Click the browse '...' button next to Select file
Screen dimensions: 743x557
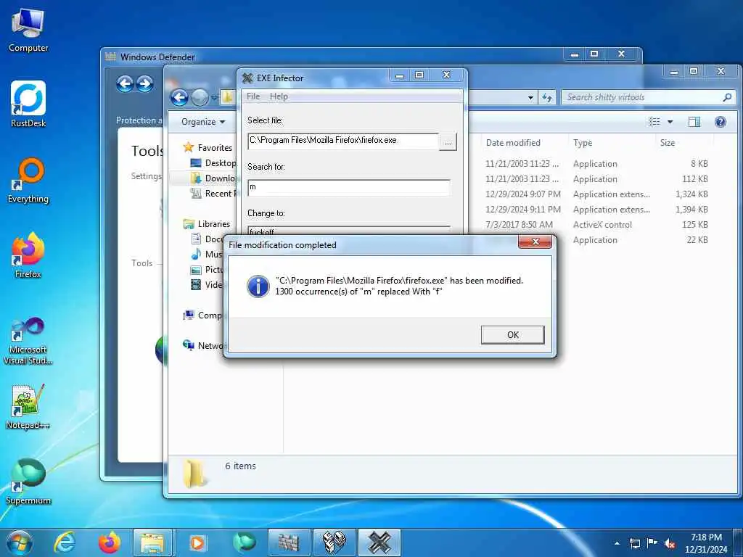coord(448,141)
